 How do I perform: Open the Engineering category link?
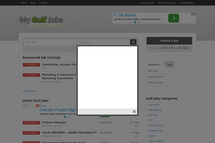tap(155, 131)
